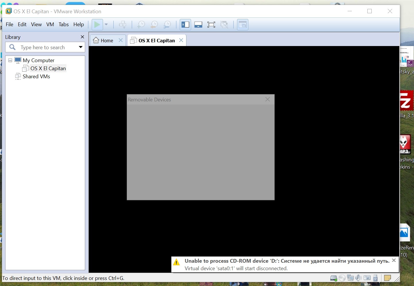Click the camera device status icon
Viewport: 414px width, 286px height.
tap(367, 278)
